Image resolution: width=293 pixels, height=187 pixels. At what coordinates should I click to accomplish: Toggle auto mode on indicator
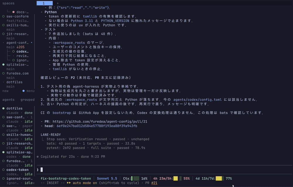tap(82, 183)
